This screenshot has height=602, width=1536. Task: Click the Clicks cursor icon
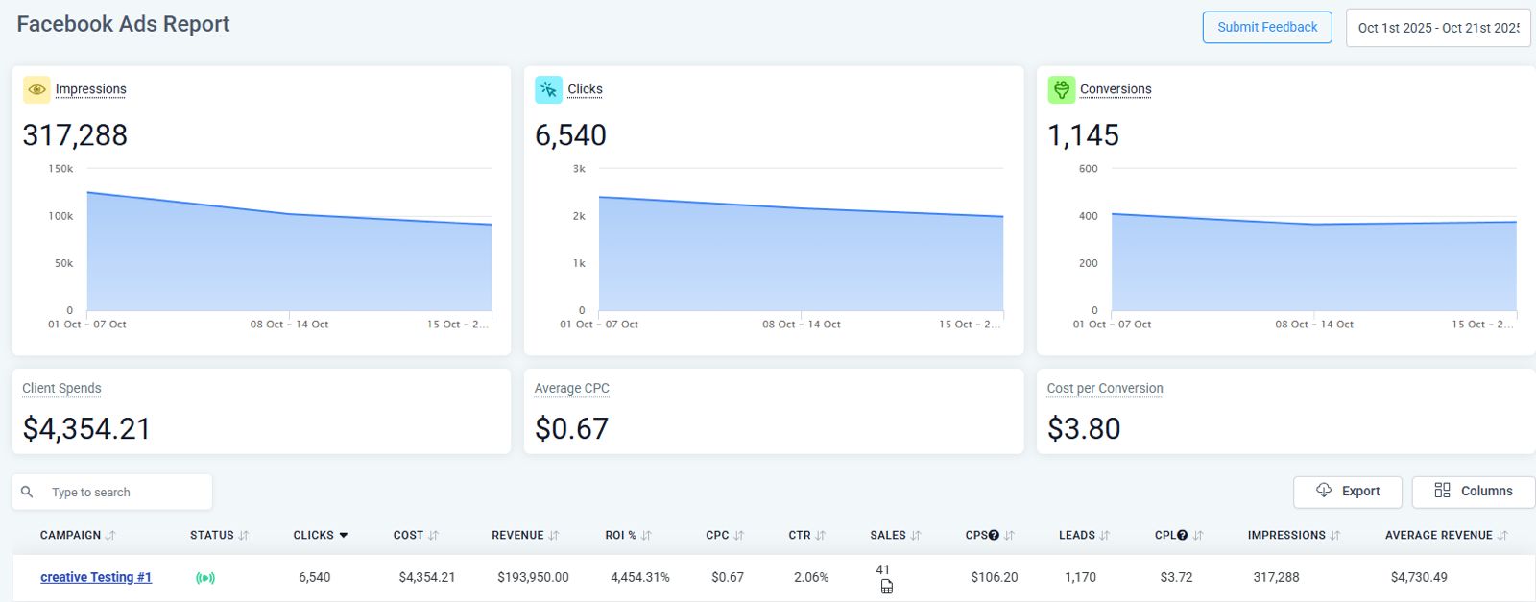coord(549,89)
